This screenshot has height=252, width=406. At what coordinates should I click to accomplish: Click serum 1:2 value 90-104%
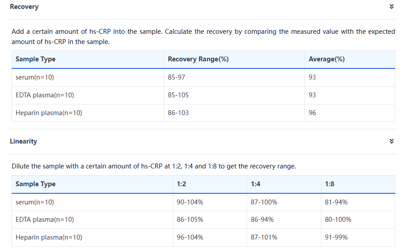(x=190, y=202)
